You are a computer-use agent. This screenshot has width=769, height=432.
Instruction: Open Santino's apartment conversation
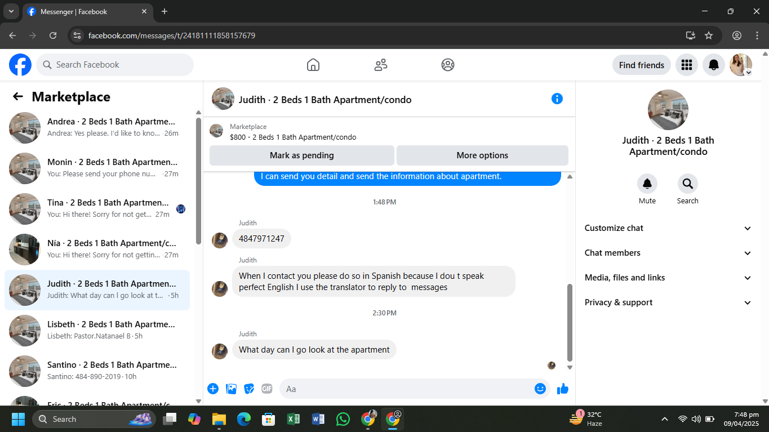coord(97,371)
